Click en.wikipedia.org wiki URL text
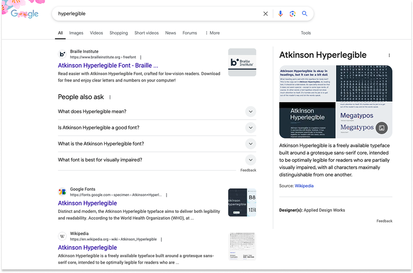This screenshot has height=273, width=413. (x=113, y=239)
